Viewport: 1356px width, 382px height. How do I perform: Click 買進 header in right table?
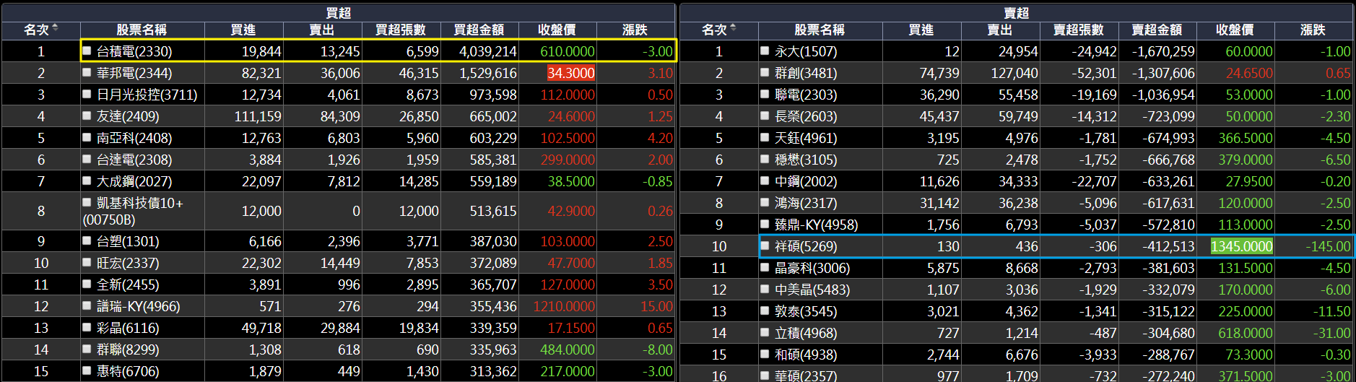point(921,30)
